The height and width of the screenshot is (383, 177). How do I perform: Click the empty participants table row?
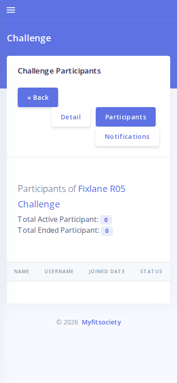coord(88,292)
